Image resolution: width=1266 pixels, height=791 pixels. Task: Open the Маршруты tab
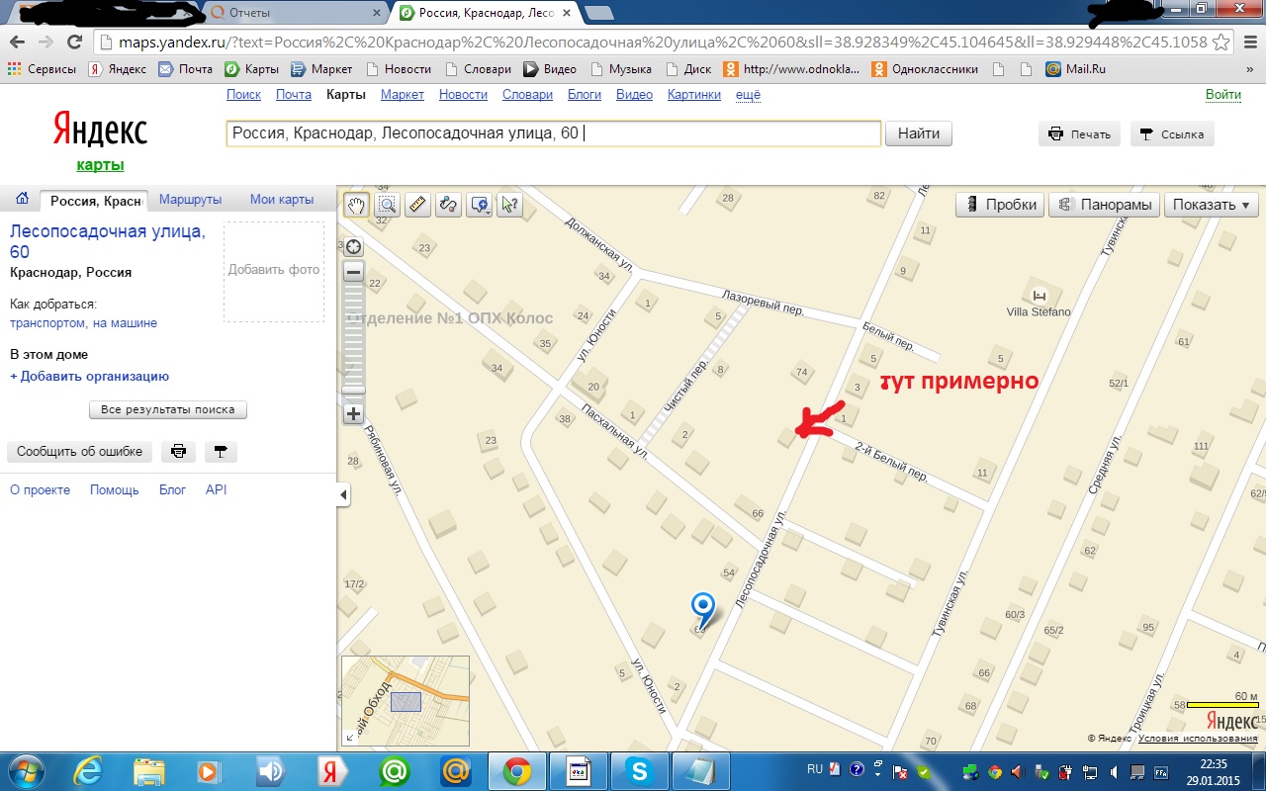pos(190,199)
